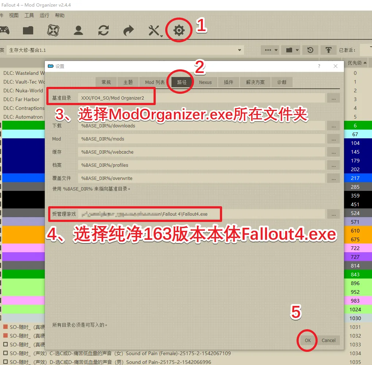The width and height of the screenshot is (372, 365).
Task: Sort by the 优先级 column header
Action: [357, 63]
